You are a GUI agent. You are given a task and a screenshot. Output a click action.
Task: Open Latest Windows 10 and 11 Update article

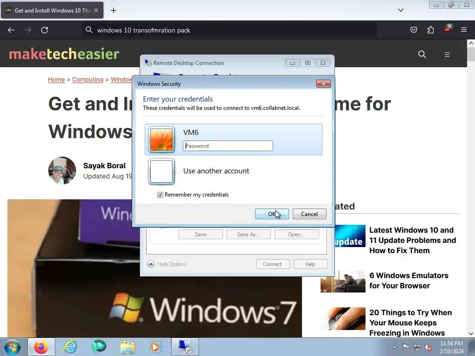click(412, 240)
